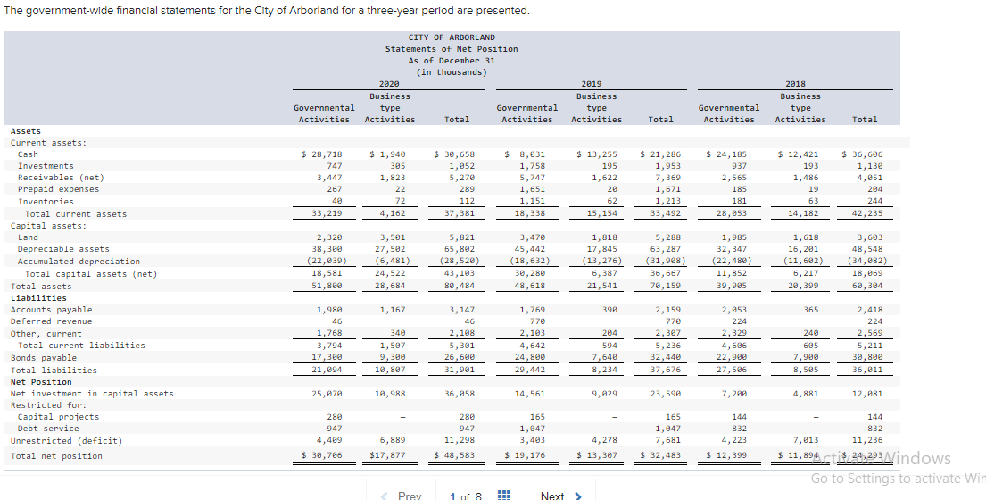Go back with the Prev button
The height and width of the screenshot is (500, 986).
pyautogui.click(x=402, y=496)
